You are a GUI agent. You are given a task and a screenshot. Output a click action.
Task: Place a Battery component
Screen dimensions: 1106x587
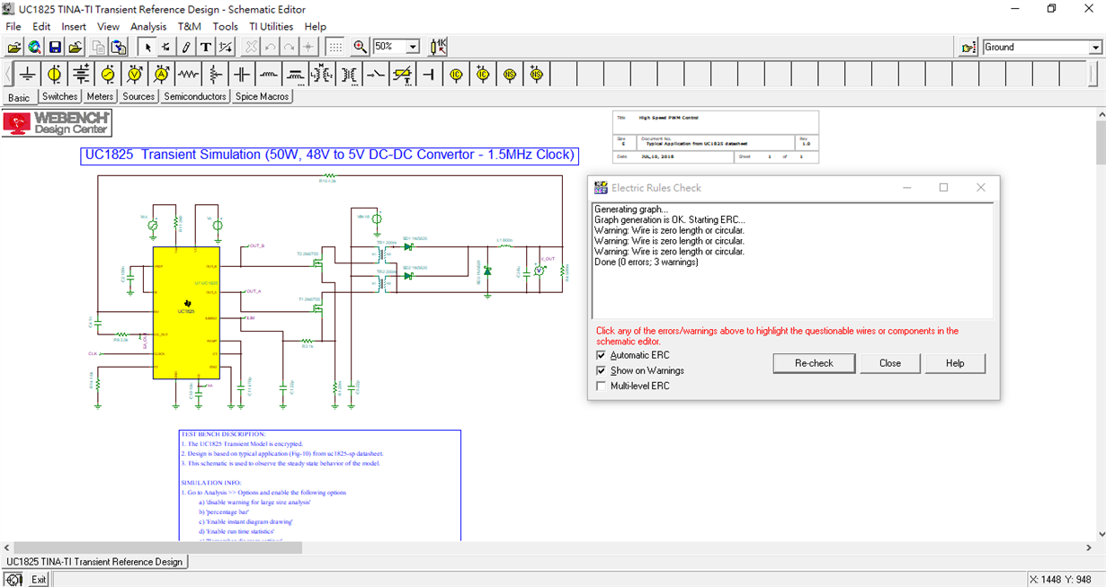pos(81,74)
